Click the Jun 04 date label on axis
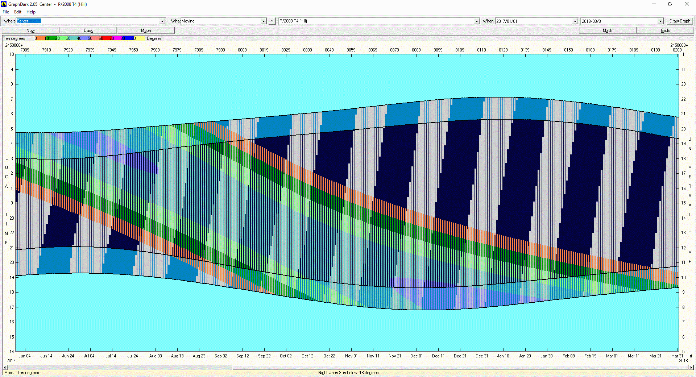696x377 pixels. pos(25,356)
